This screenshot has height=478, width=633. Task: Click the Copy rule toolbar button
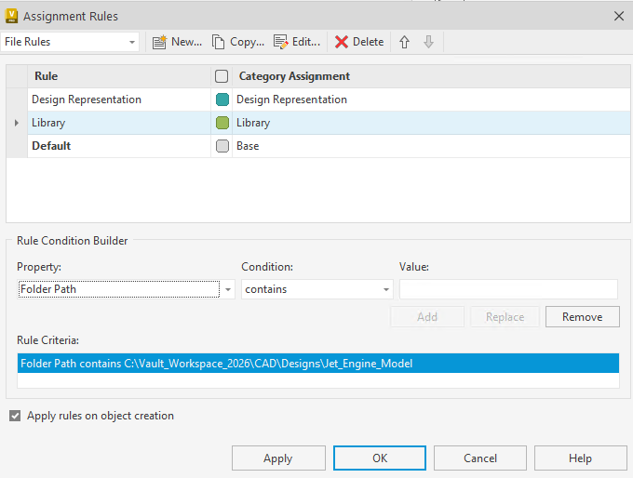point(237,42)
